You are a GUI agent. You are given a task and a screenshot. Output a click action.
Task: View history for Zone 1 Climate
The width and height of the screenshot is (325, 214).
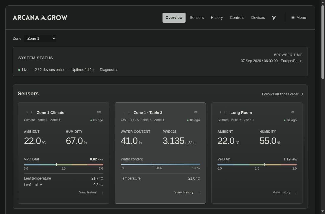[91, 192]
